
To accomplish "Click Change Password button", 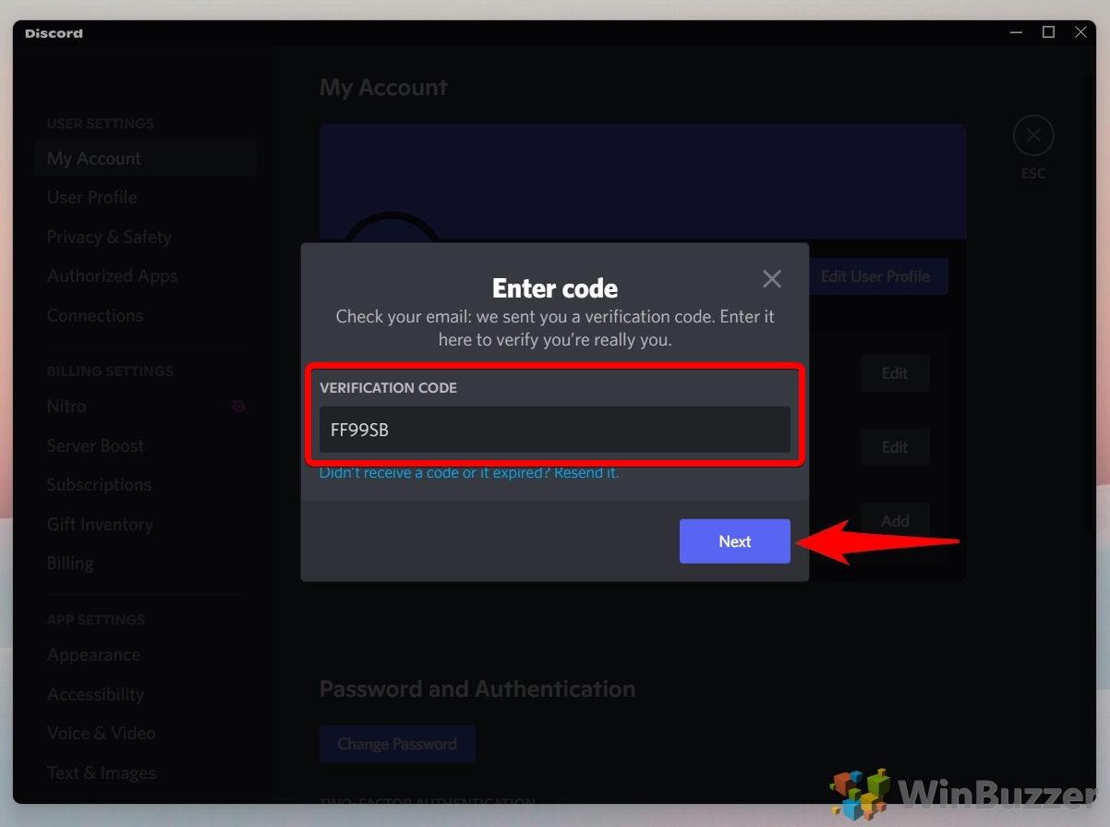I will pyautogui.click(x=397, y=744).
